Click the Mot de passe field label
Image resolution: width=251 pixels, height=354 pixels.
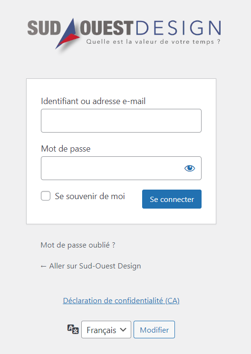click(66, 149)
